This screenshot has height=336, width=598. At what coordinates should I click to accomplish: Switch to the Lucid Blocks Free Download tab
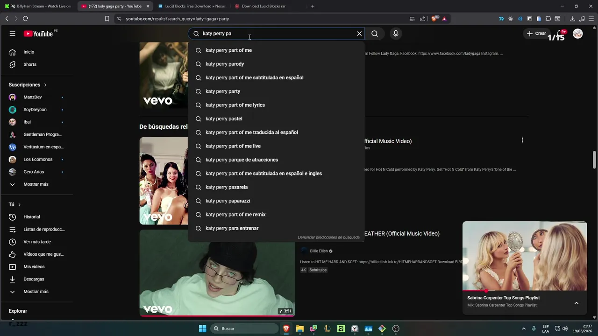pos(192,6)
